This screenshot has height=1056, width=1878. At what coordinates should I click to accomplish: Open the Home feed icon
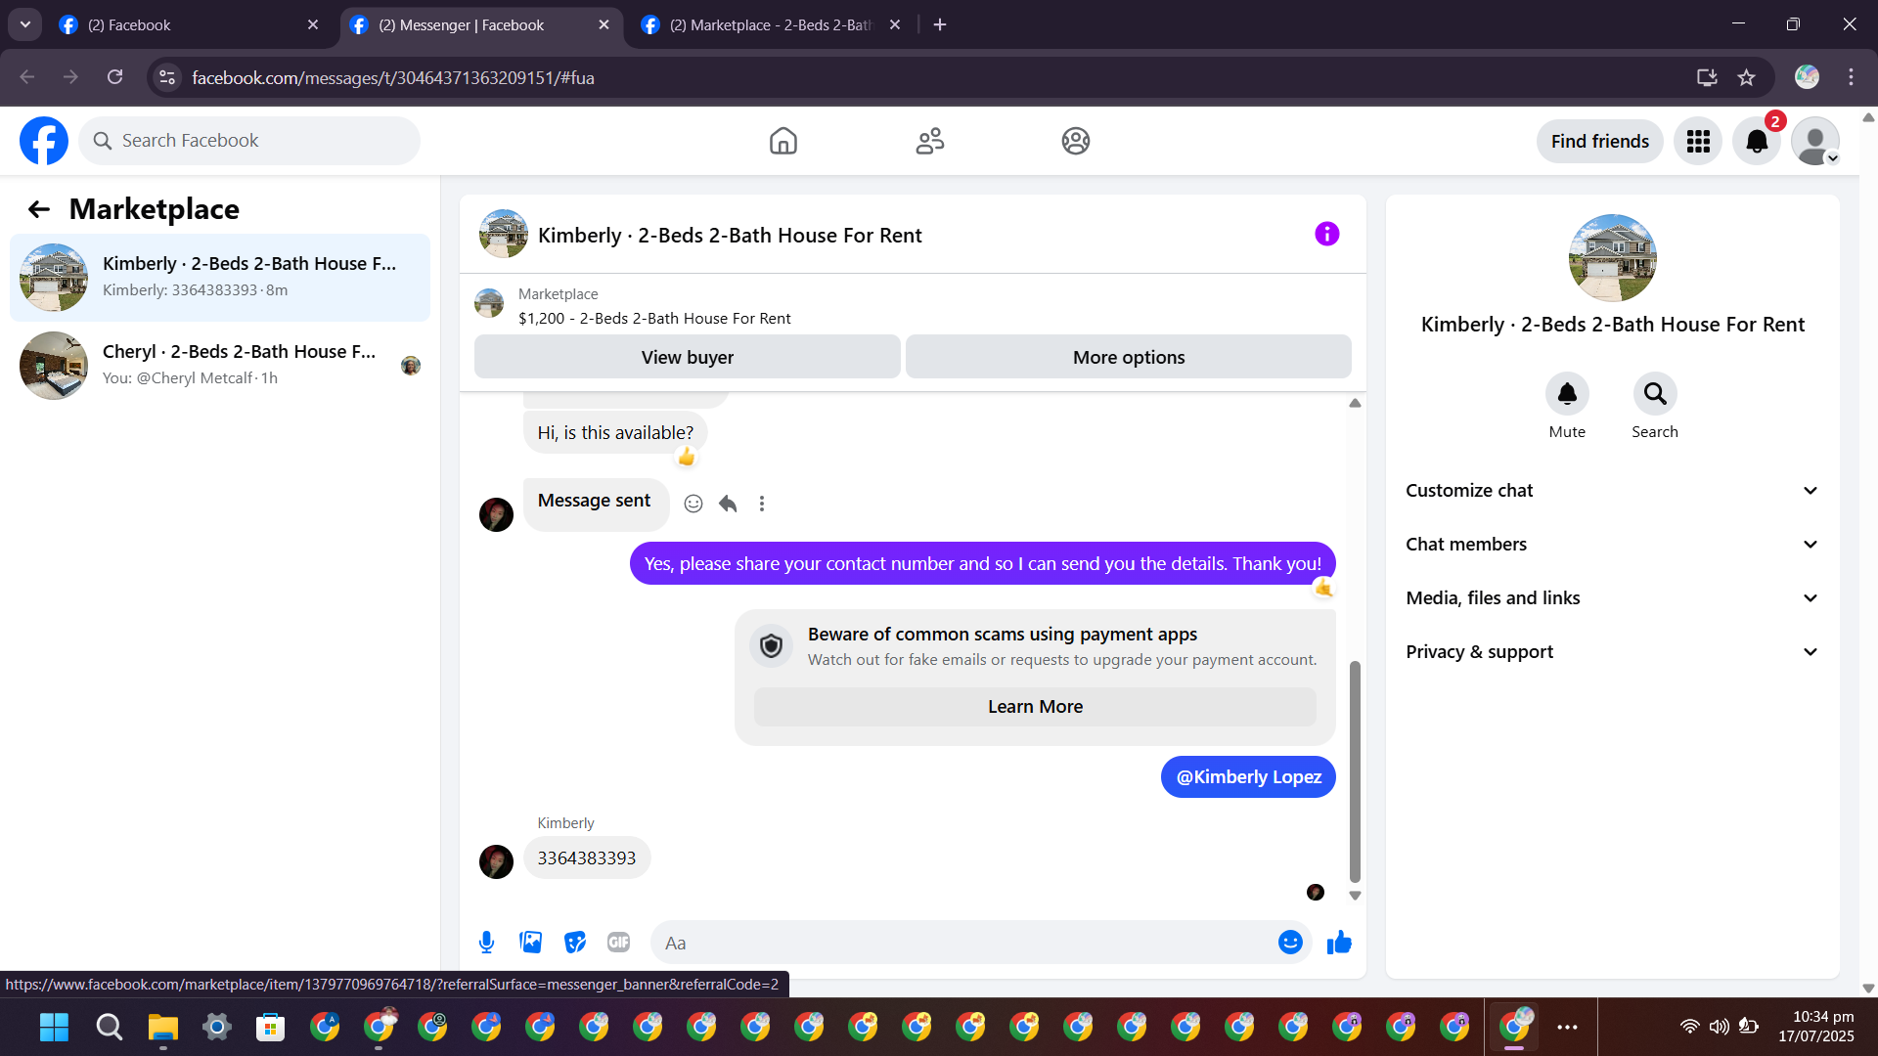coord(782,141)
